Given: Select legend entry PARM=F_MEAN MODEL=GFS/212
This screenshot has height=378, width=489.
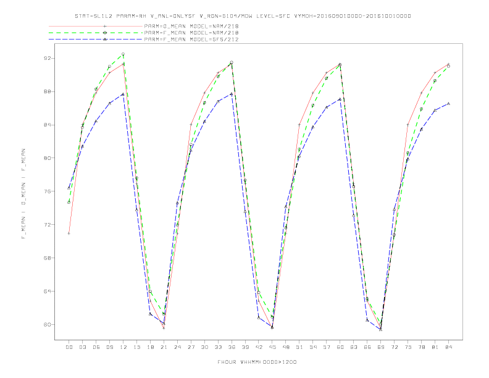Looking at the screenshot, I should pos(191,40).
